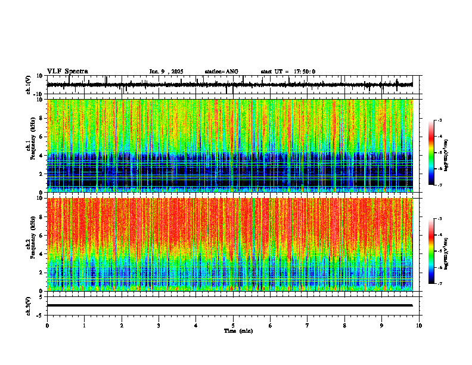Click the "6" kHz tick on ch.2 frequency axis

tap(42, 236)
